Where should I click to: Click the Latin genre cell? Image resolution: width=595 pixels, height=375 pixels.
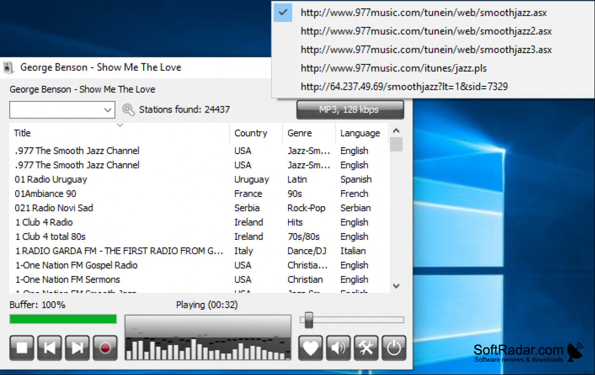(297, 179)
